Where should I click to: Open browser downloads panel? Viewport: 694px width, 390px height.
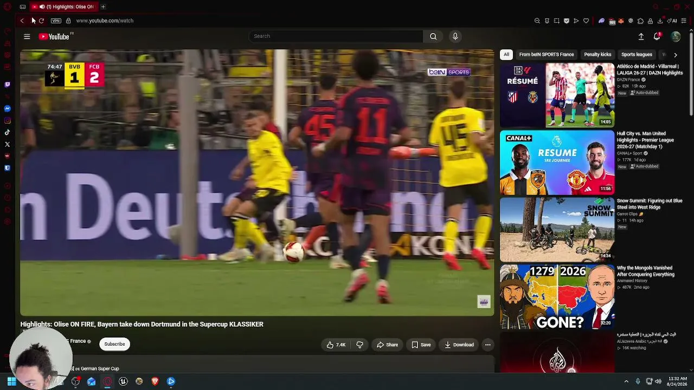[660, 21]
